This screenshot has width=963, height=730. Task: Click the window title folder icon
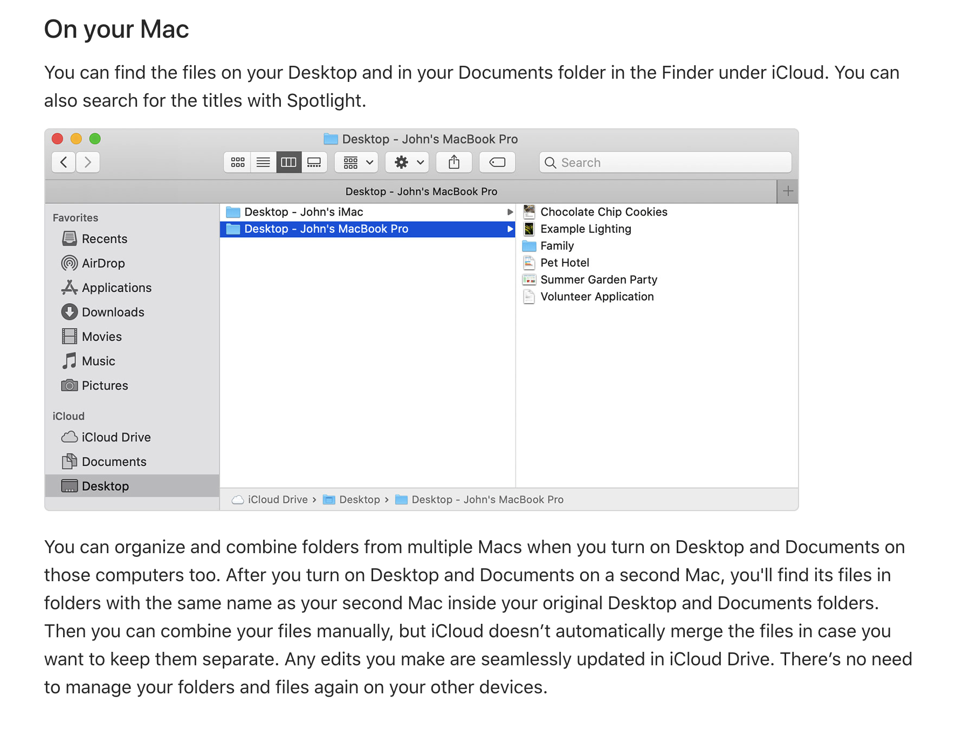[331, 139]
